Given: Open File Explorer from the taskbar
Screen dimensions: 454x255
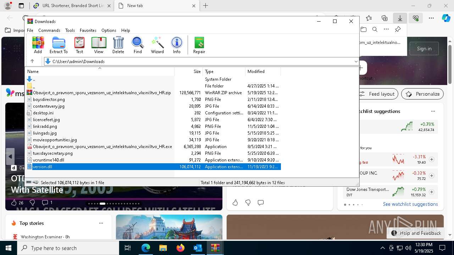Looking at the screenshot, I should 163,248.
